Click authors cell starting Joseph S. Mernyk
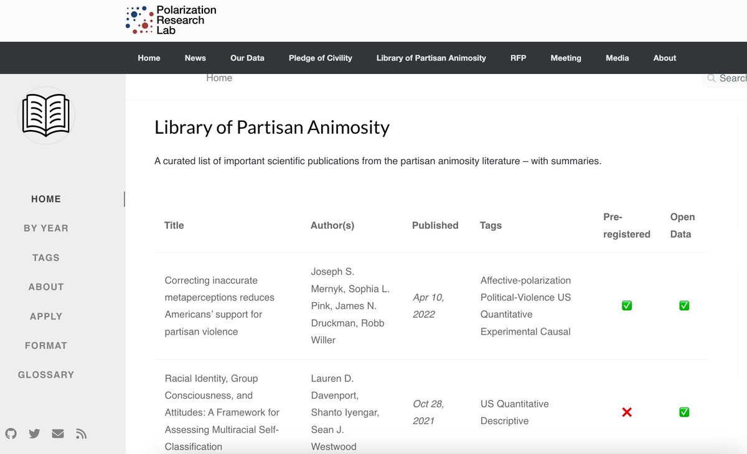Screen dimensions: 747x454 click(350, 306)
